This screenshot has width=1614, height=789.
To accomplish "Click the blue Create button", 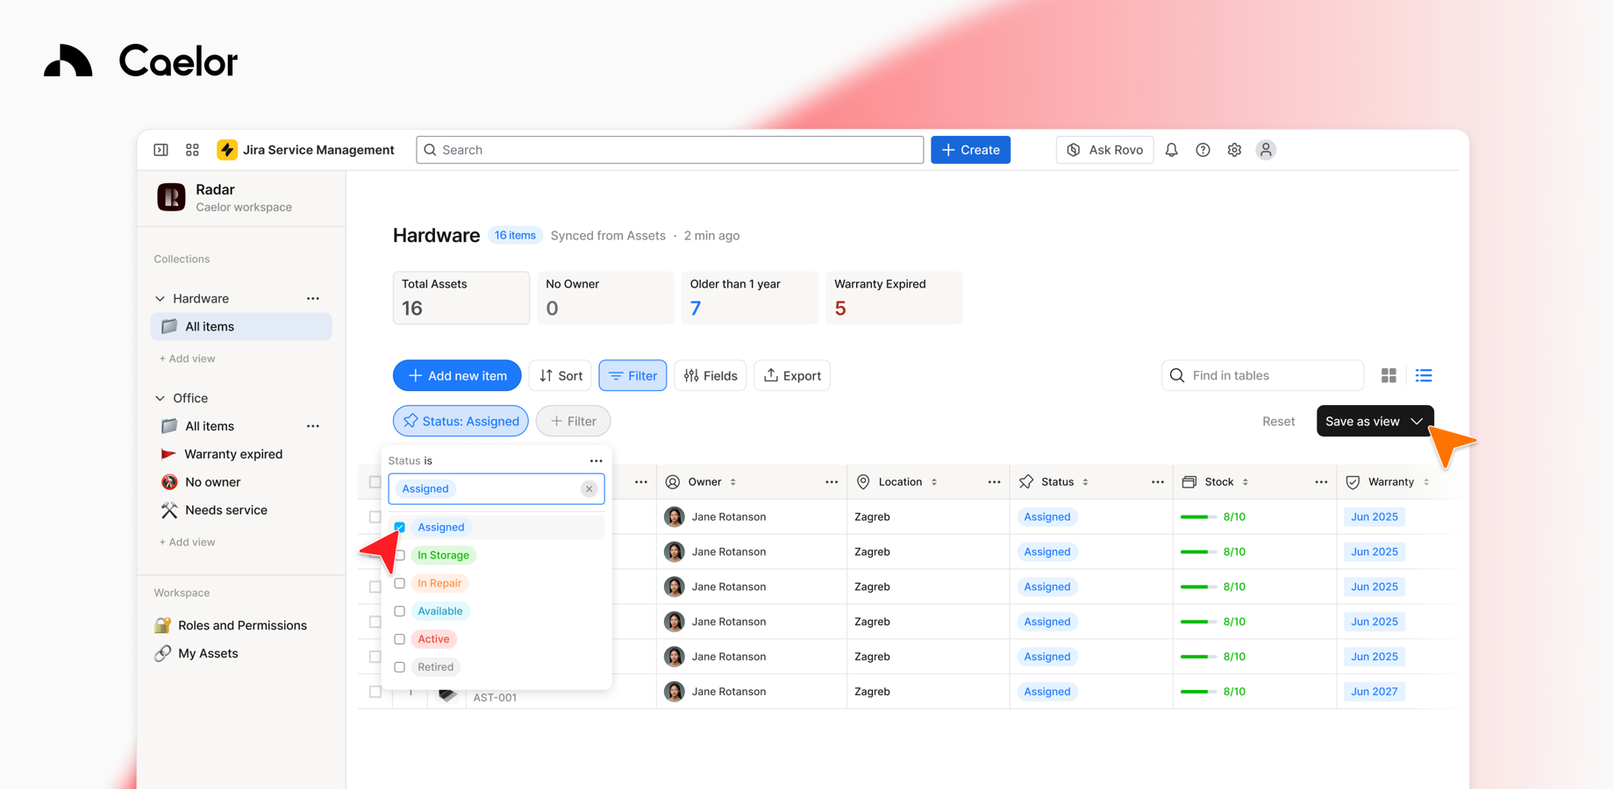I will 970,150.
